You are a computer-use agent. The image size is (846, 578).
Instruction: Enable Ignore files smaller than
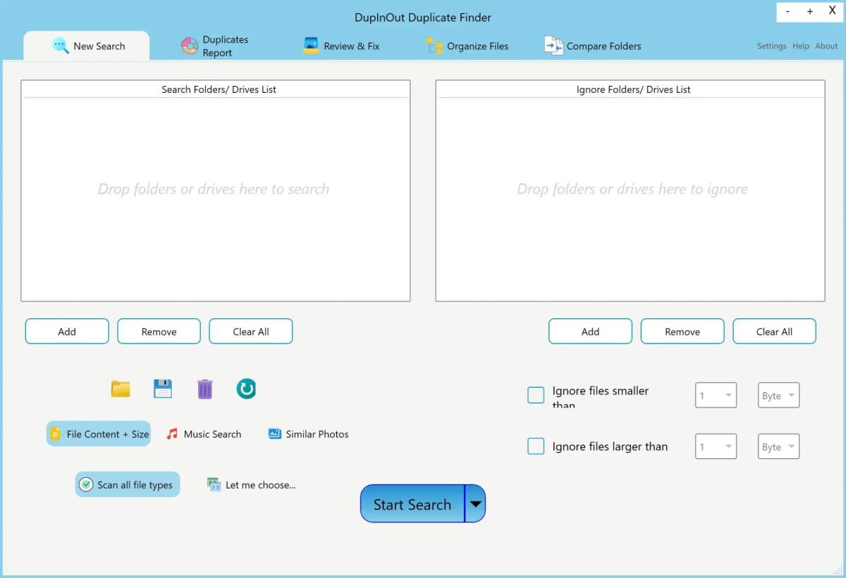[536, 395]
